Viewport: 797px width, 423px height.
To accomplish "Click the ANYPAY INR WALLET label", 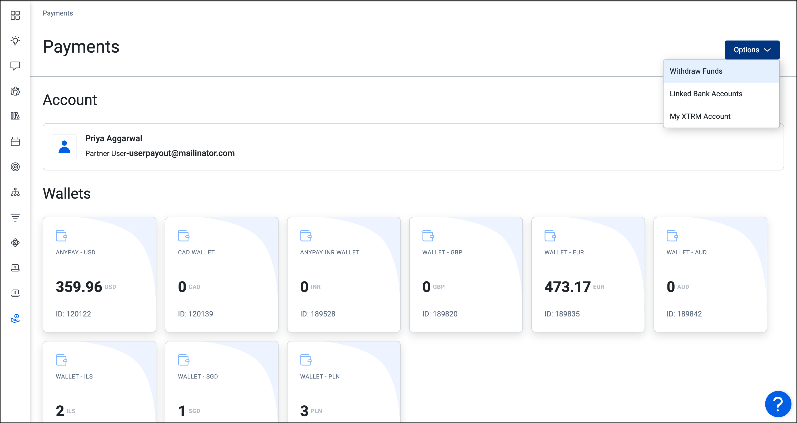I will tap(330, 252).
